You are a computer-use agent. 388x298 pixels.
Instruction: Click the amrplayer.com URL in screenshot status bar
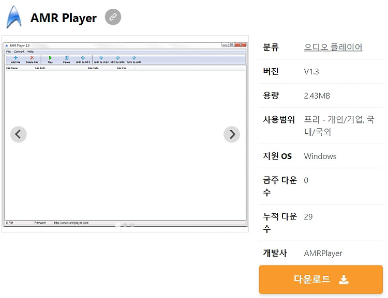[x=71, y=223]
